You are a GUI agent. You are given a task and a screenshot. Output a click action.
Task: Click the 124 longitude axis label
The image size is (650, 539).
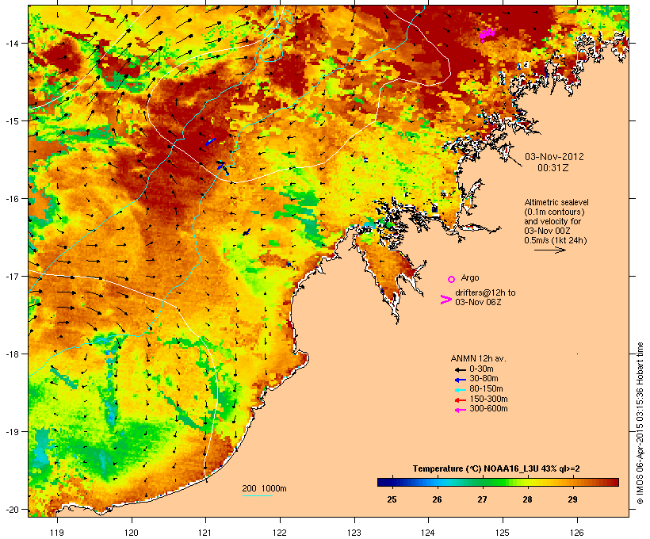(428, 533)
